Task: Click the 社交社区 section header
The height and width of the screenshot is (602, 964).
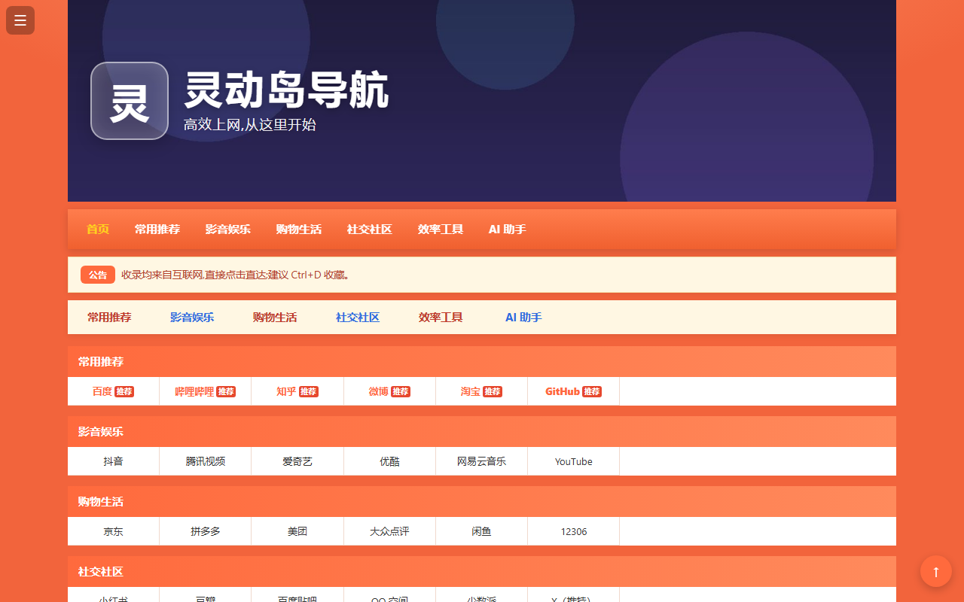Action: point(482,572)
